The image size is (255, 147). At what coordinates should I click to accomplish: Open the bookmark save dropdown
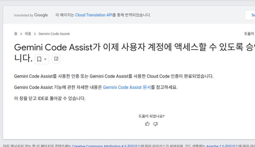click(x=42, y=59)
